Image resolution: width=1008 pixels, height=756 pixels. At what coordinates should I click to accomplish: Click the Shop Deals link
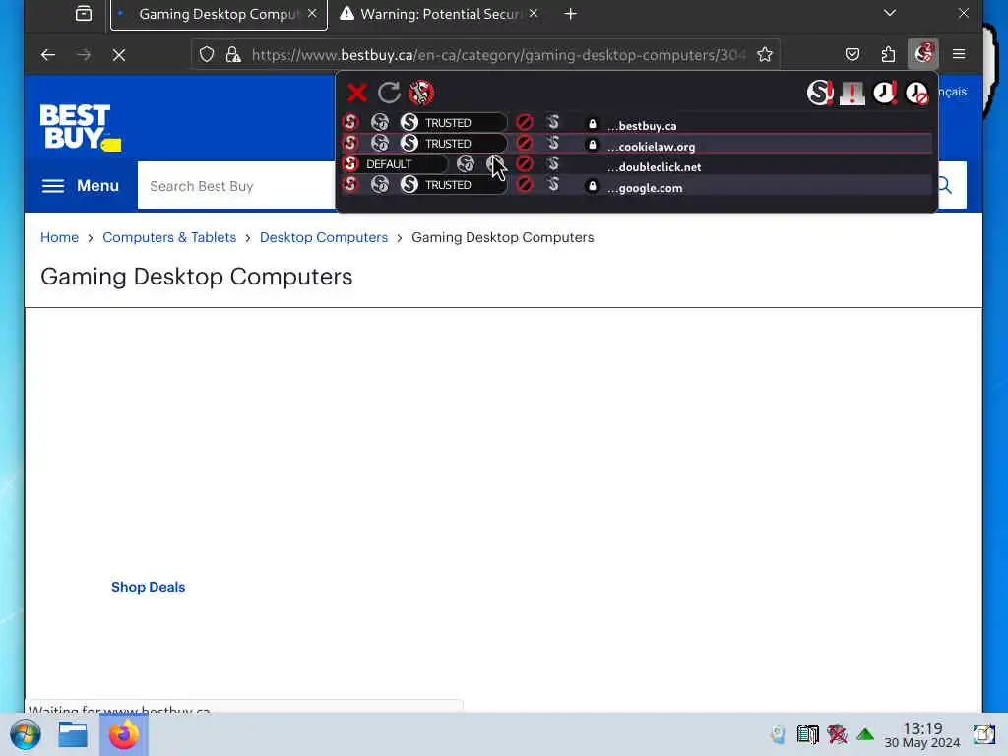click(148, 587)
